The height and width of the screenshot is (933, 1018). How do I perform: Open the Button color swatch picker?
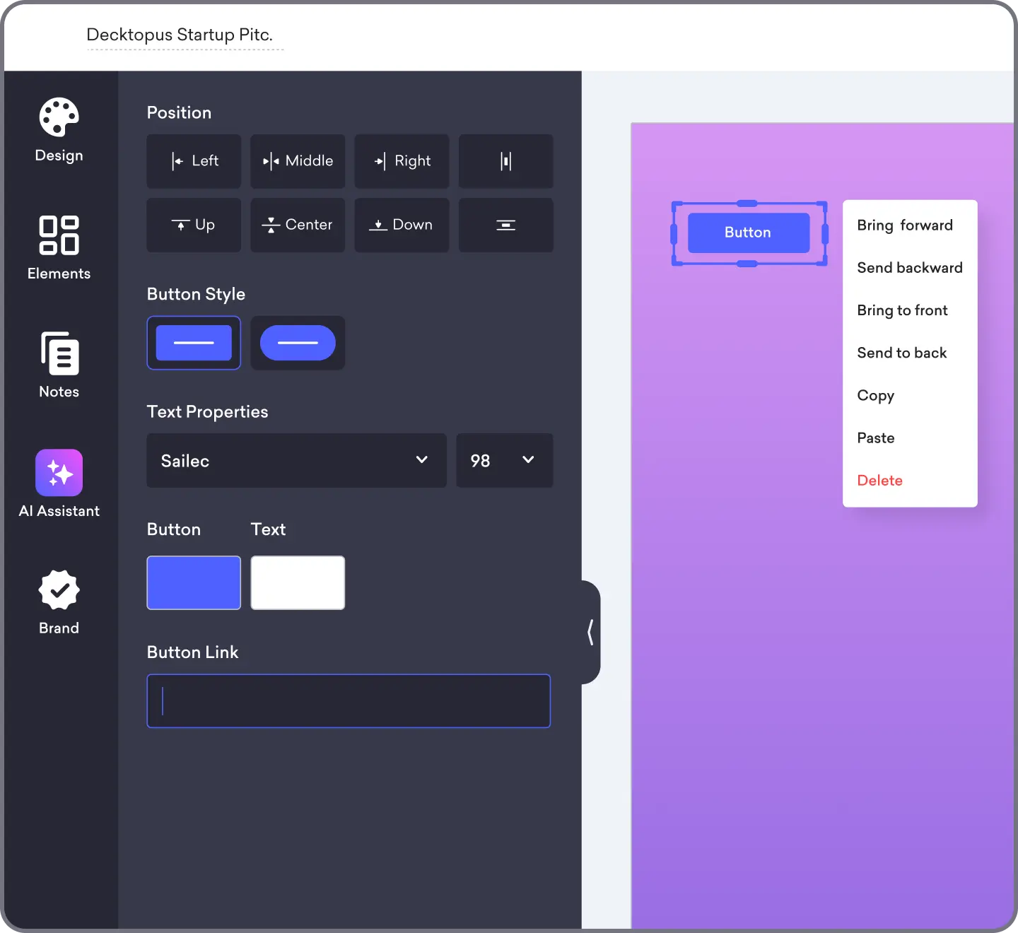(x=194, y=583)
